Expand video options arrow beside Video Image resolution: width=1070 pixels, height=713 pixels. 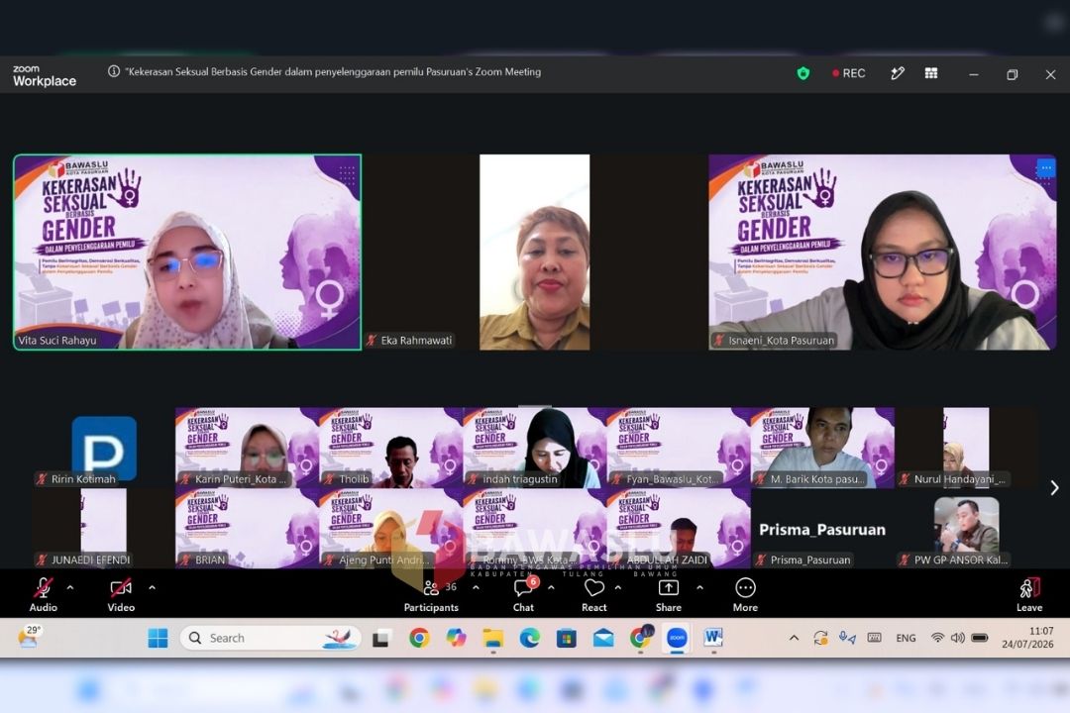[x=152, y=587]
